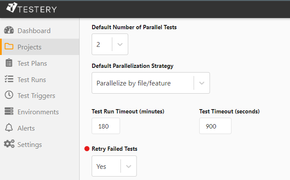Screen dimensions: 290x180
Task: Open Dashboard via its gauge icon
Action: [x=9, y=31]
